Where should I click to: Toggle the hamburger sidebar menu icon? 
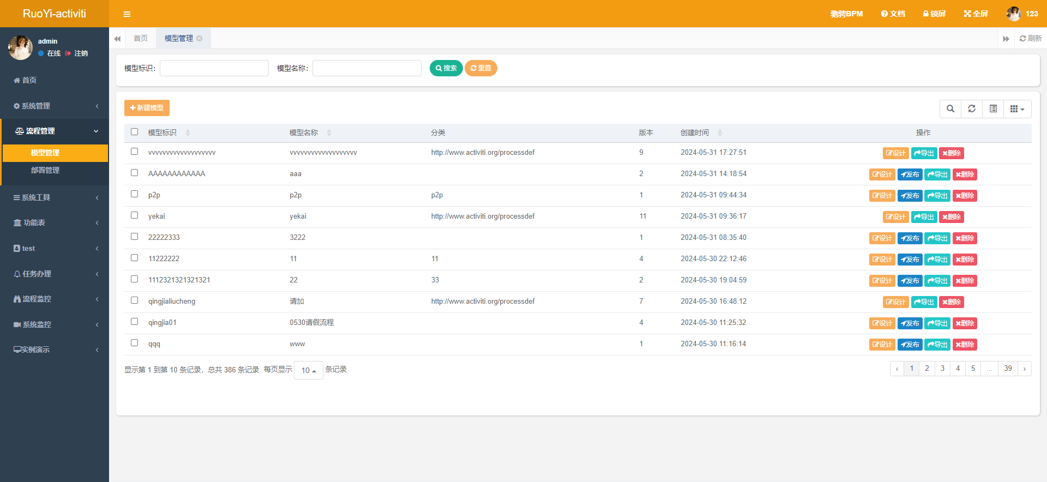(x=127, y=14)
